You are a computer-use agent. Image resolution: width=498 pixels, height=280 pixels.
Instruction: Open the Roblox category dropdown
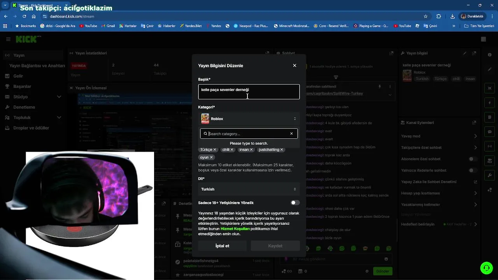[x=249, y=119]
